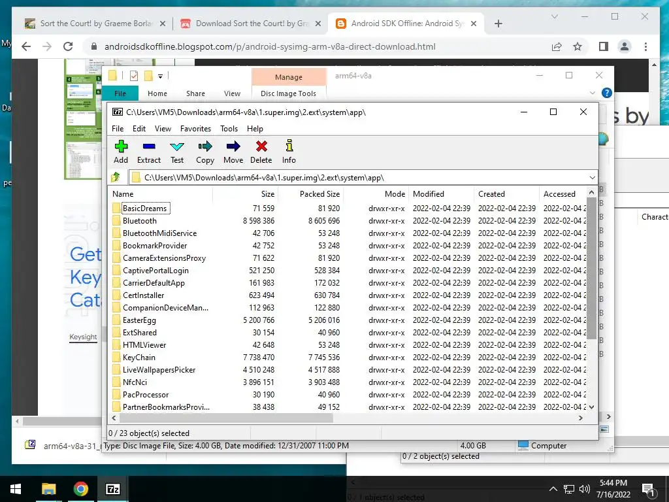Sort the list by Name column
This screenshot has width=669, height=502.
point(161,193)
